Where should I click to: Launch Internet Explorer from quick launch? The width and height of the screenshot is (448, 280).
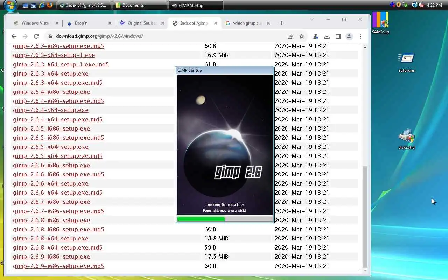pos(42,5)
